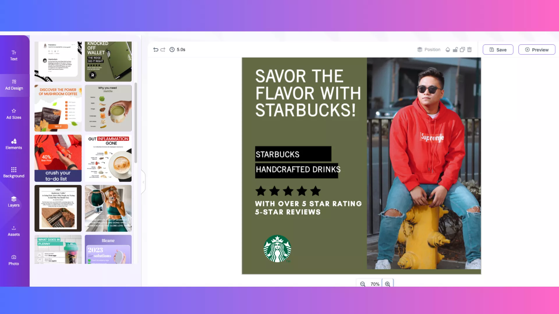Image resolution: width=559 pixels, height=314 pixels.
Task: Open the Layers panel tab
Action: point(14,201)
